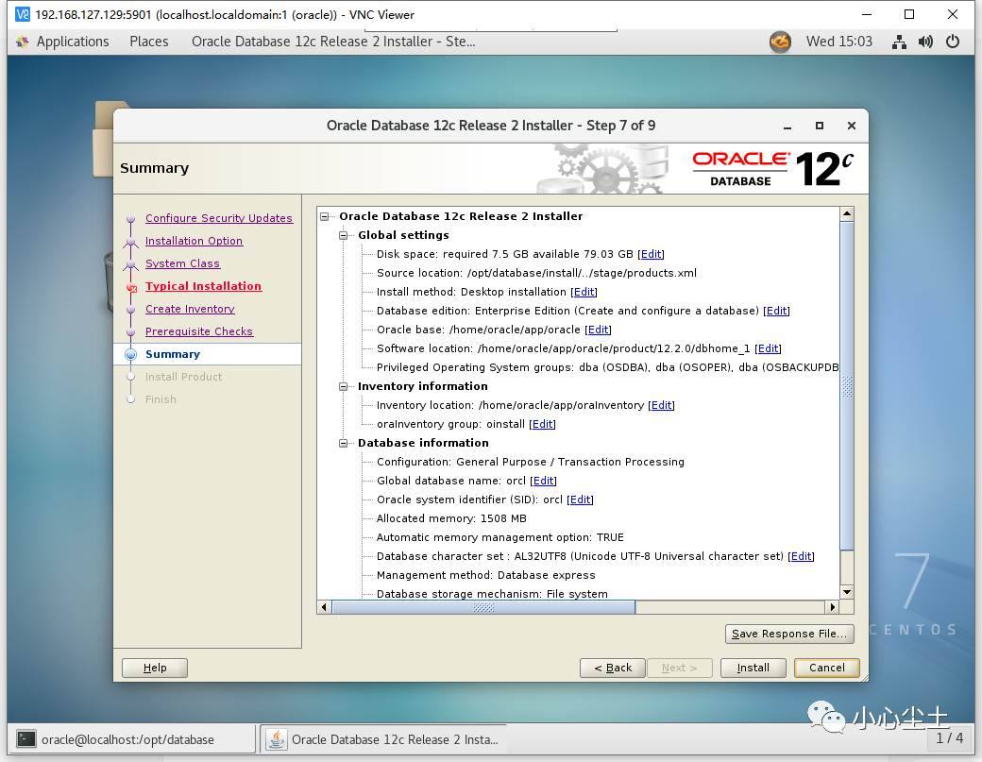Switch to Oracle Database Installer taskbar entry
Screen dimensions: 982x762
(383, 739)
